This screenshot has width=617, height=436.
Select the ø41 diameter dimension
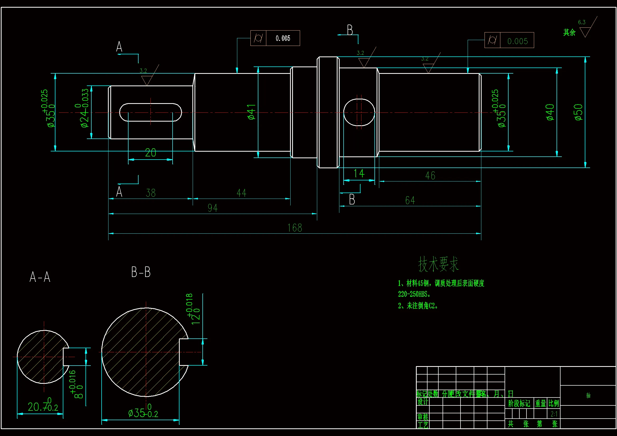pyautogui.click(x=251, y=112)
